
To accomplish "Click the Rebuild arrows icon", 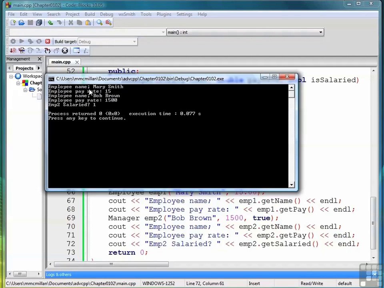I will (39, 41).
